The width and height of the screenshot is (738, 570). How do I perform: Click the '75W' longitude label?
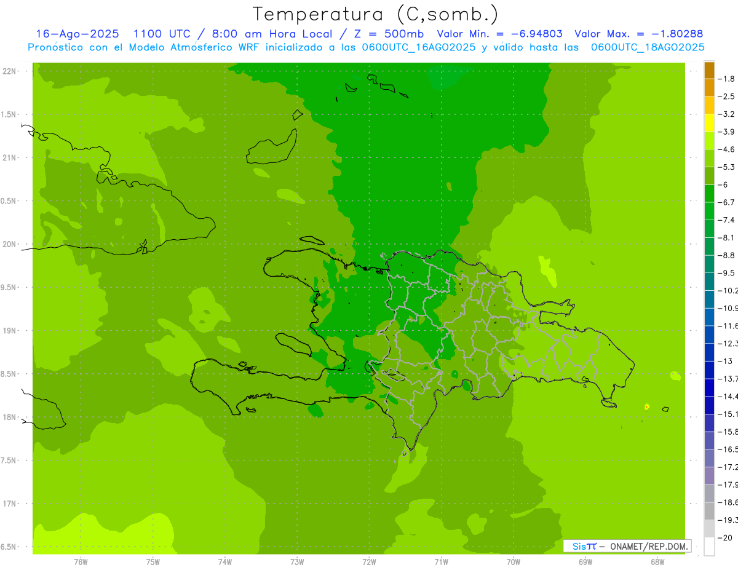coord(153,562)
